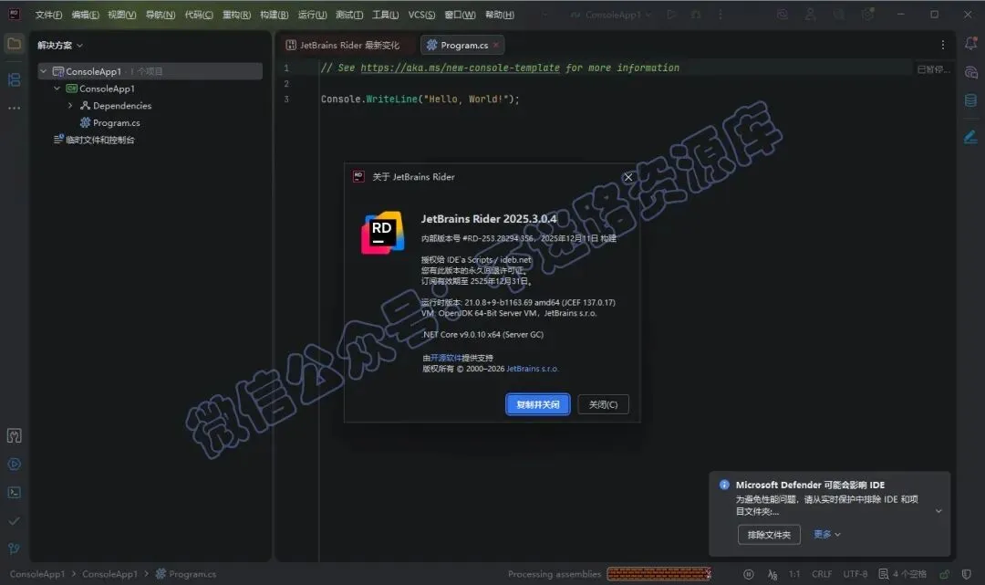985x585 pixels.
Task: Show more tool windows ellipsis in left sidebar
Action: pyautogui.click(x=14, y=108)
